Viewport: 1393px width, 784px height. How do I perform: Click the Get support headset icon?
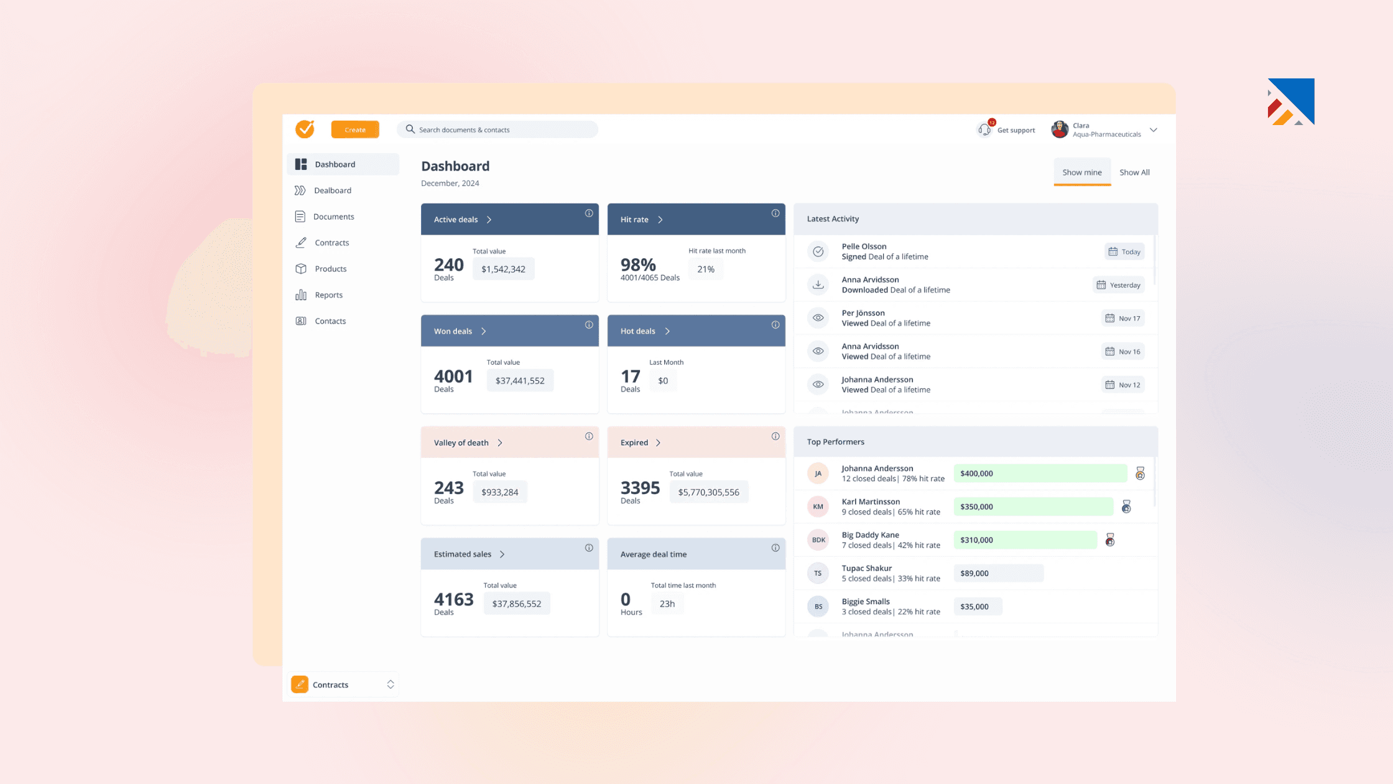click(984, 129)
